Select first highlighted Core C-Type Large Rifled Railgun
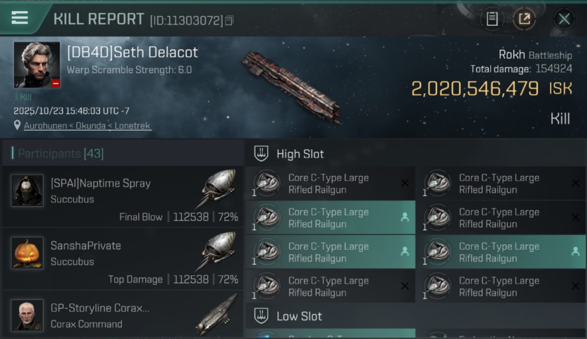Viewport: 587px width, 339px height. coord(330,218)
